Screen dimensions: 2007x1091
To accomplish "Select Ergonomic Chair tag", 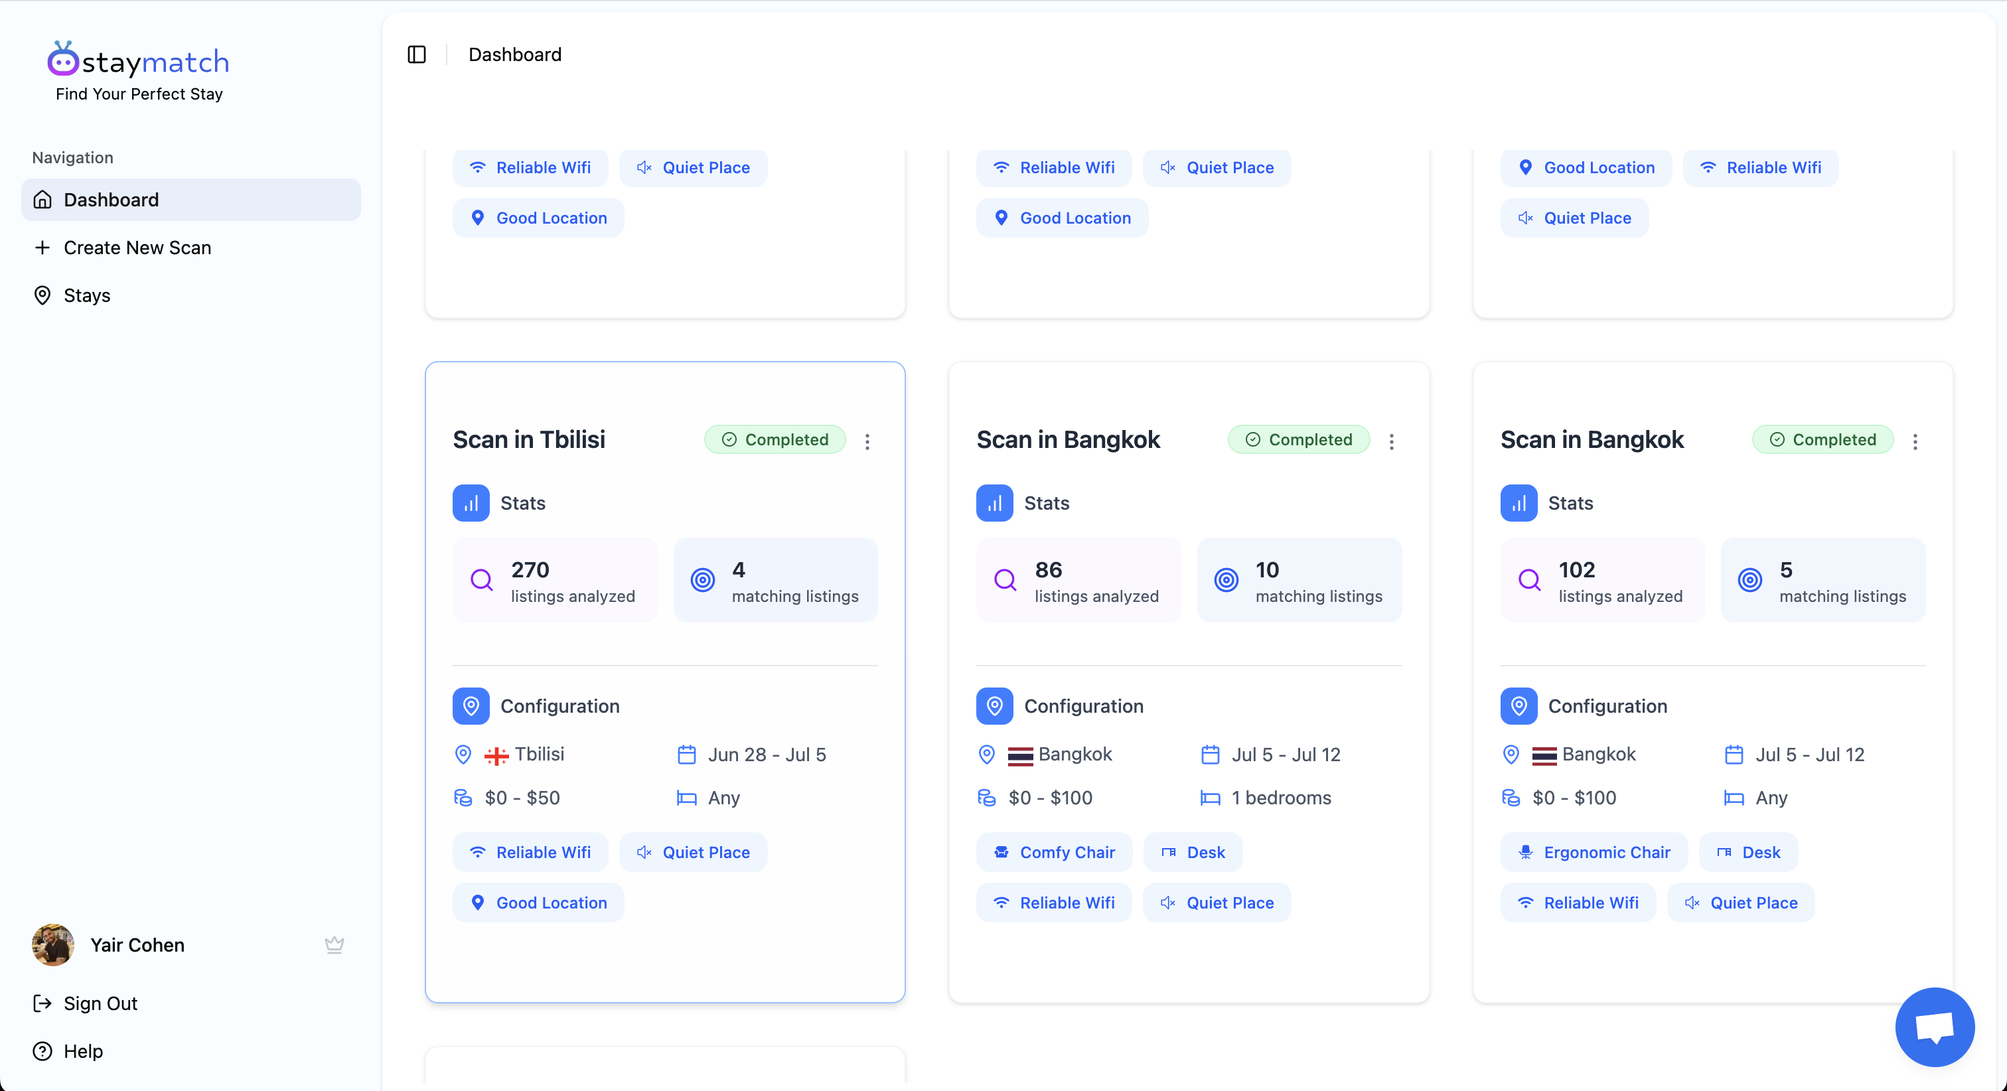I will pos(1594,851).
